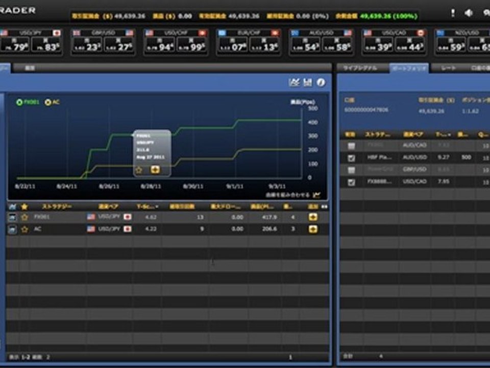Toggle AC series in chart legend

pos(52,102)
